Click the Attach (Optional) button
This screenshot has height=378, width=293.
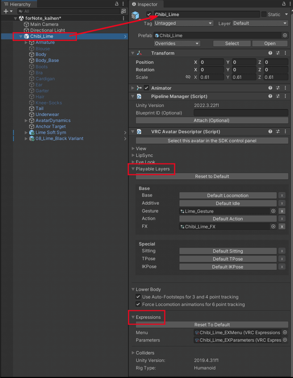(212, 121)
